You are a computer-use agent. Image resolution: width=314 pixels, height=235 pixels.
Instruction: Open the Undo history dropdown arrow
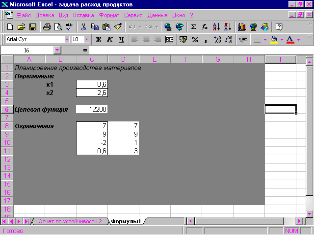click(140, 27)
